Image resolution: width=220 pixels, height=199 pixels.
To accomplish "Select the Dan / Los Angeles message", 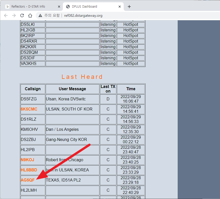I will [62, 129].
